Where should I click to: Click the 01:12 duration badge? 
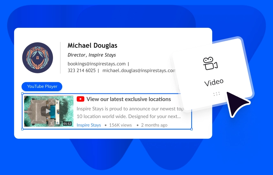67,123
